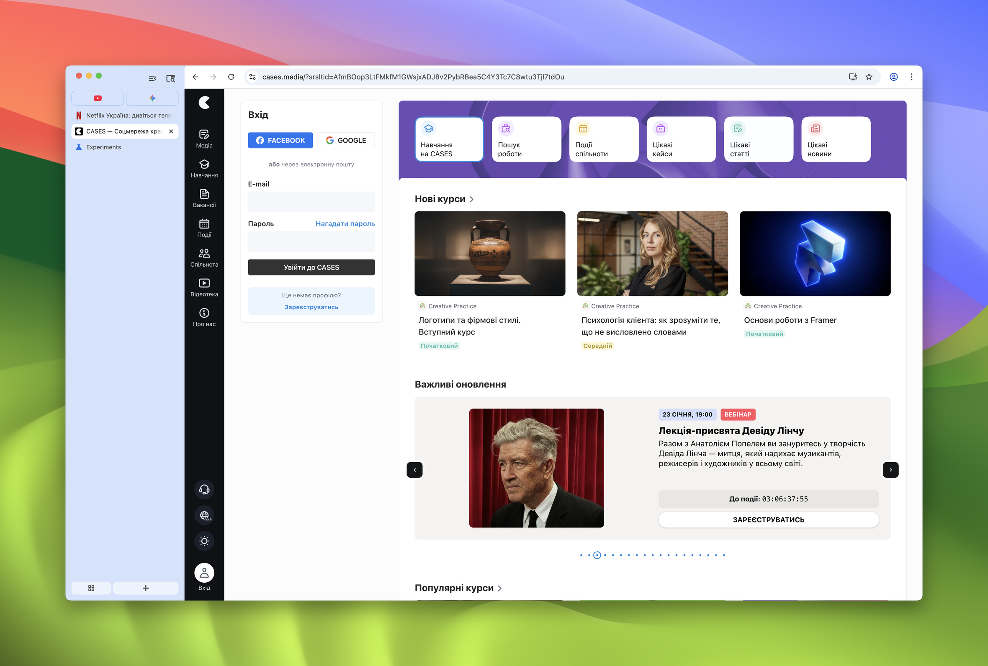Go to Вакансії in the sidebar

(204, 198)
